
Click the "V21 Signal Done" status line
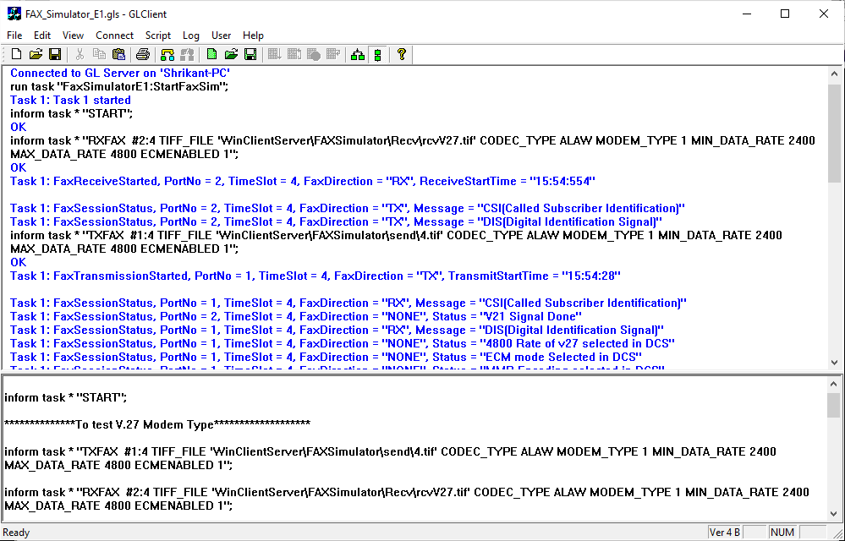(296, 316)
